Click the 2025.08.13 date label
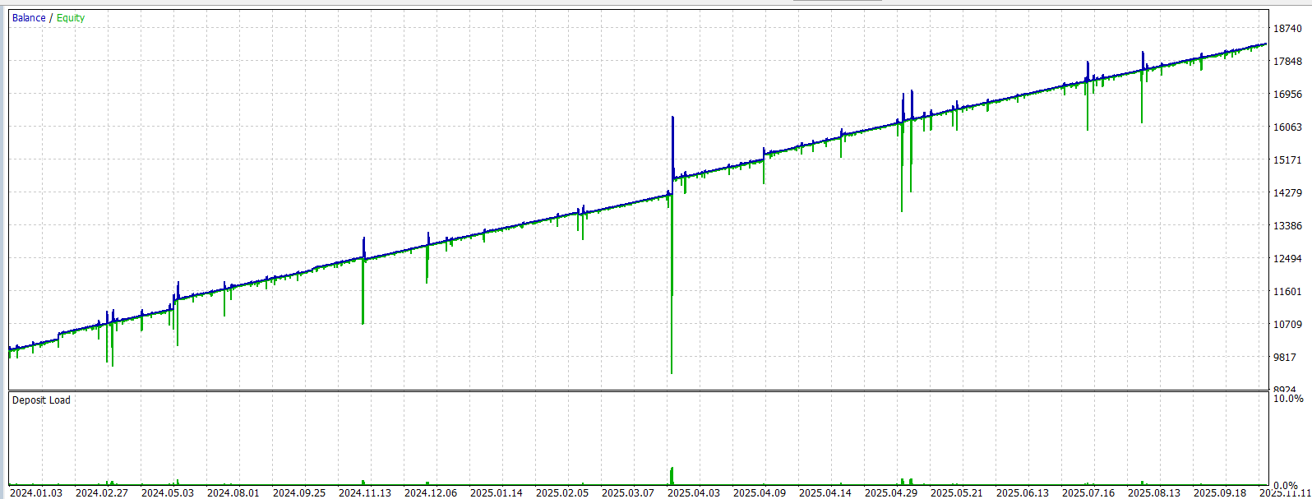1312x499 pixels. click(1154, 493)
